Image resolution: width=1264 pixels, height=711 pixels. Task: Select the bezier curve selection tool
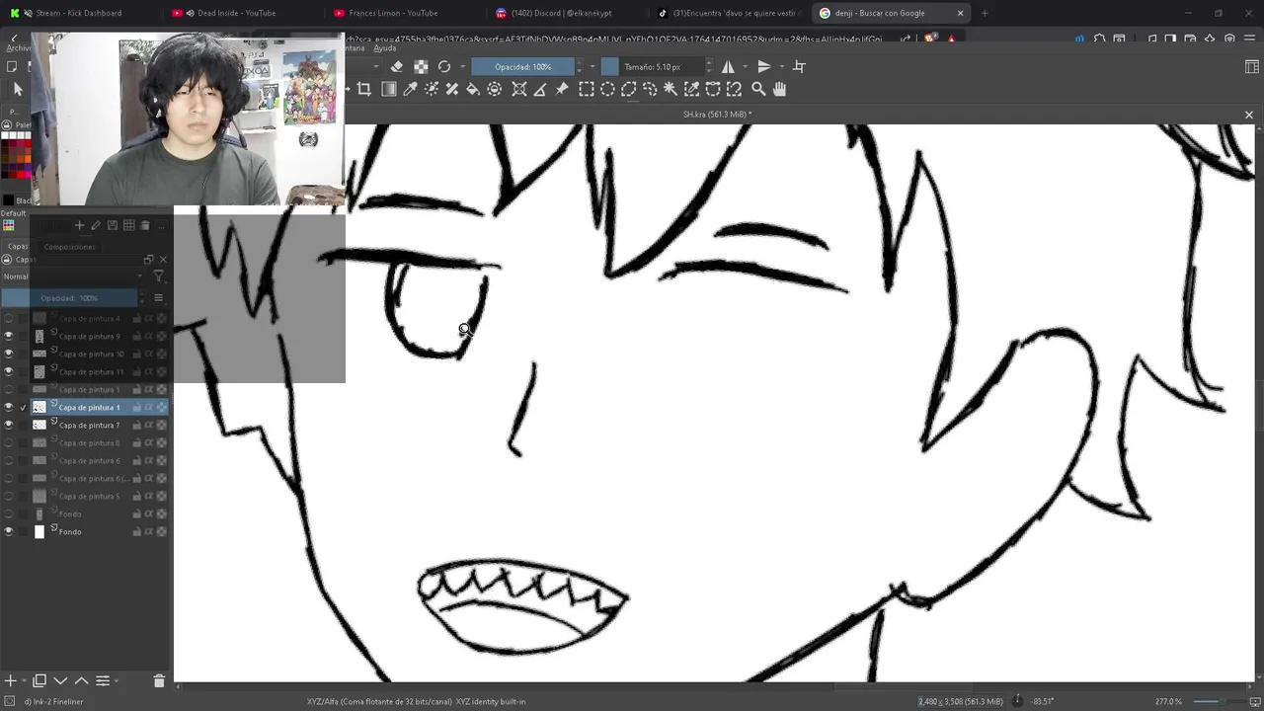713,89
